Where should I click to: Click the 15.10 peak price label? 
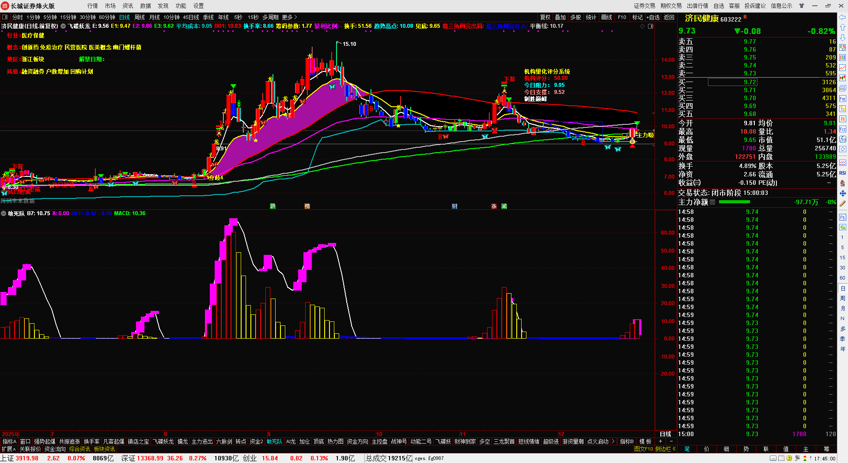349,44
